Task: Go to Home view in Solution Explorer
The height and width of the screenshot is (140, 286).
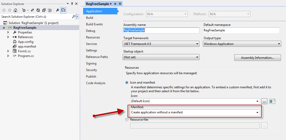Action: click(15, 10)
